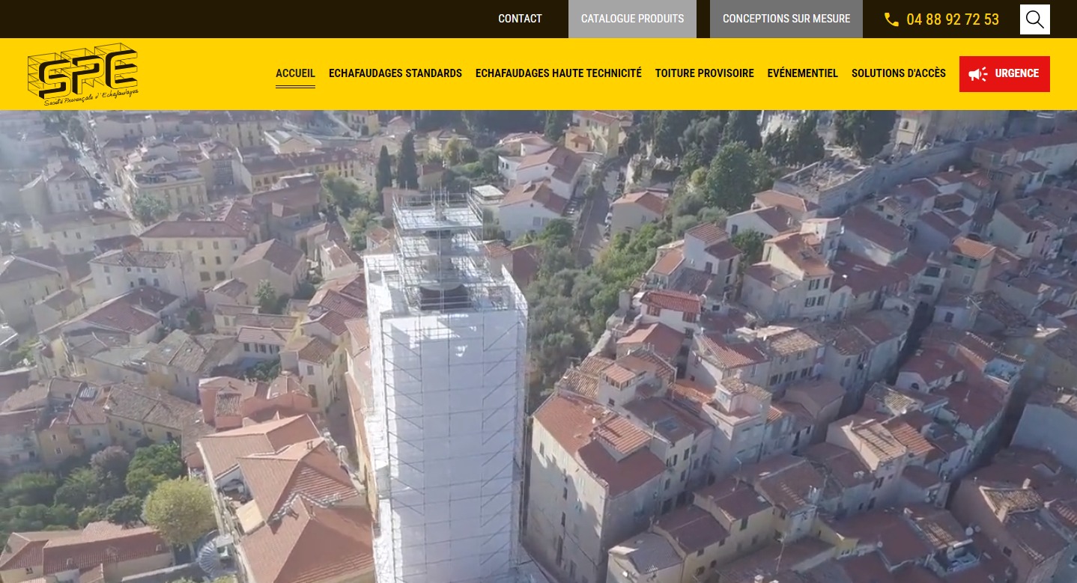Open the Catalogue Produits button
1077x583 pixels.
click(x=632, y=19)
